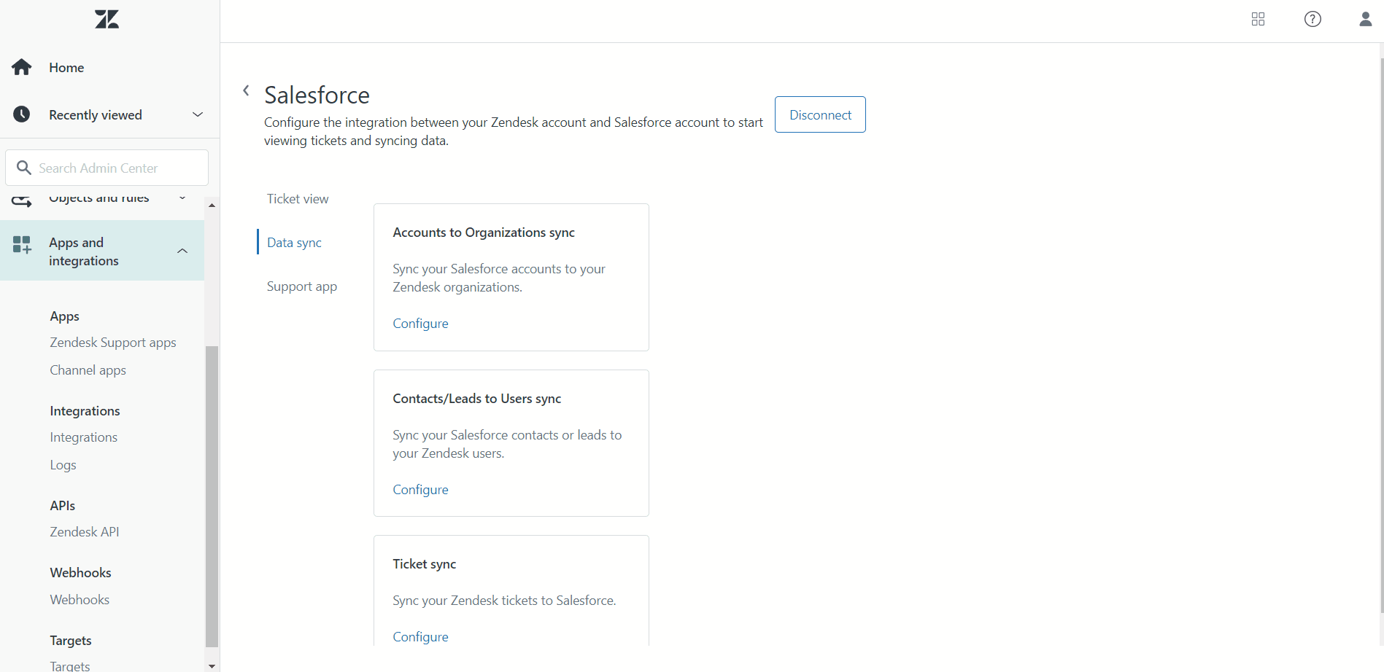Click the Recently viewed clock icon

(22, 114)
